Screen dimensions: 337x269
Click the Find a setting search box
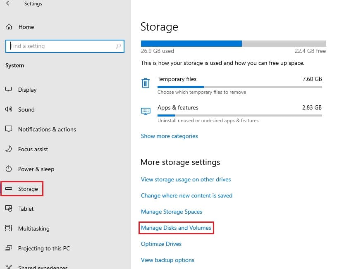point(65,46)
